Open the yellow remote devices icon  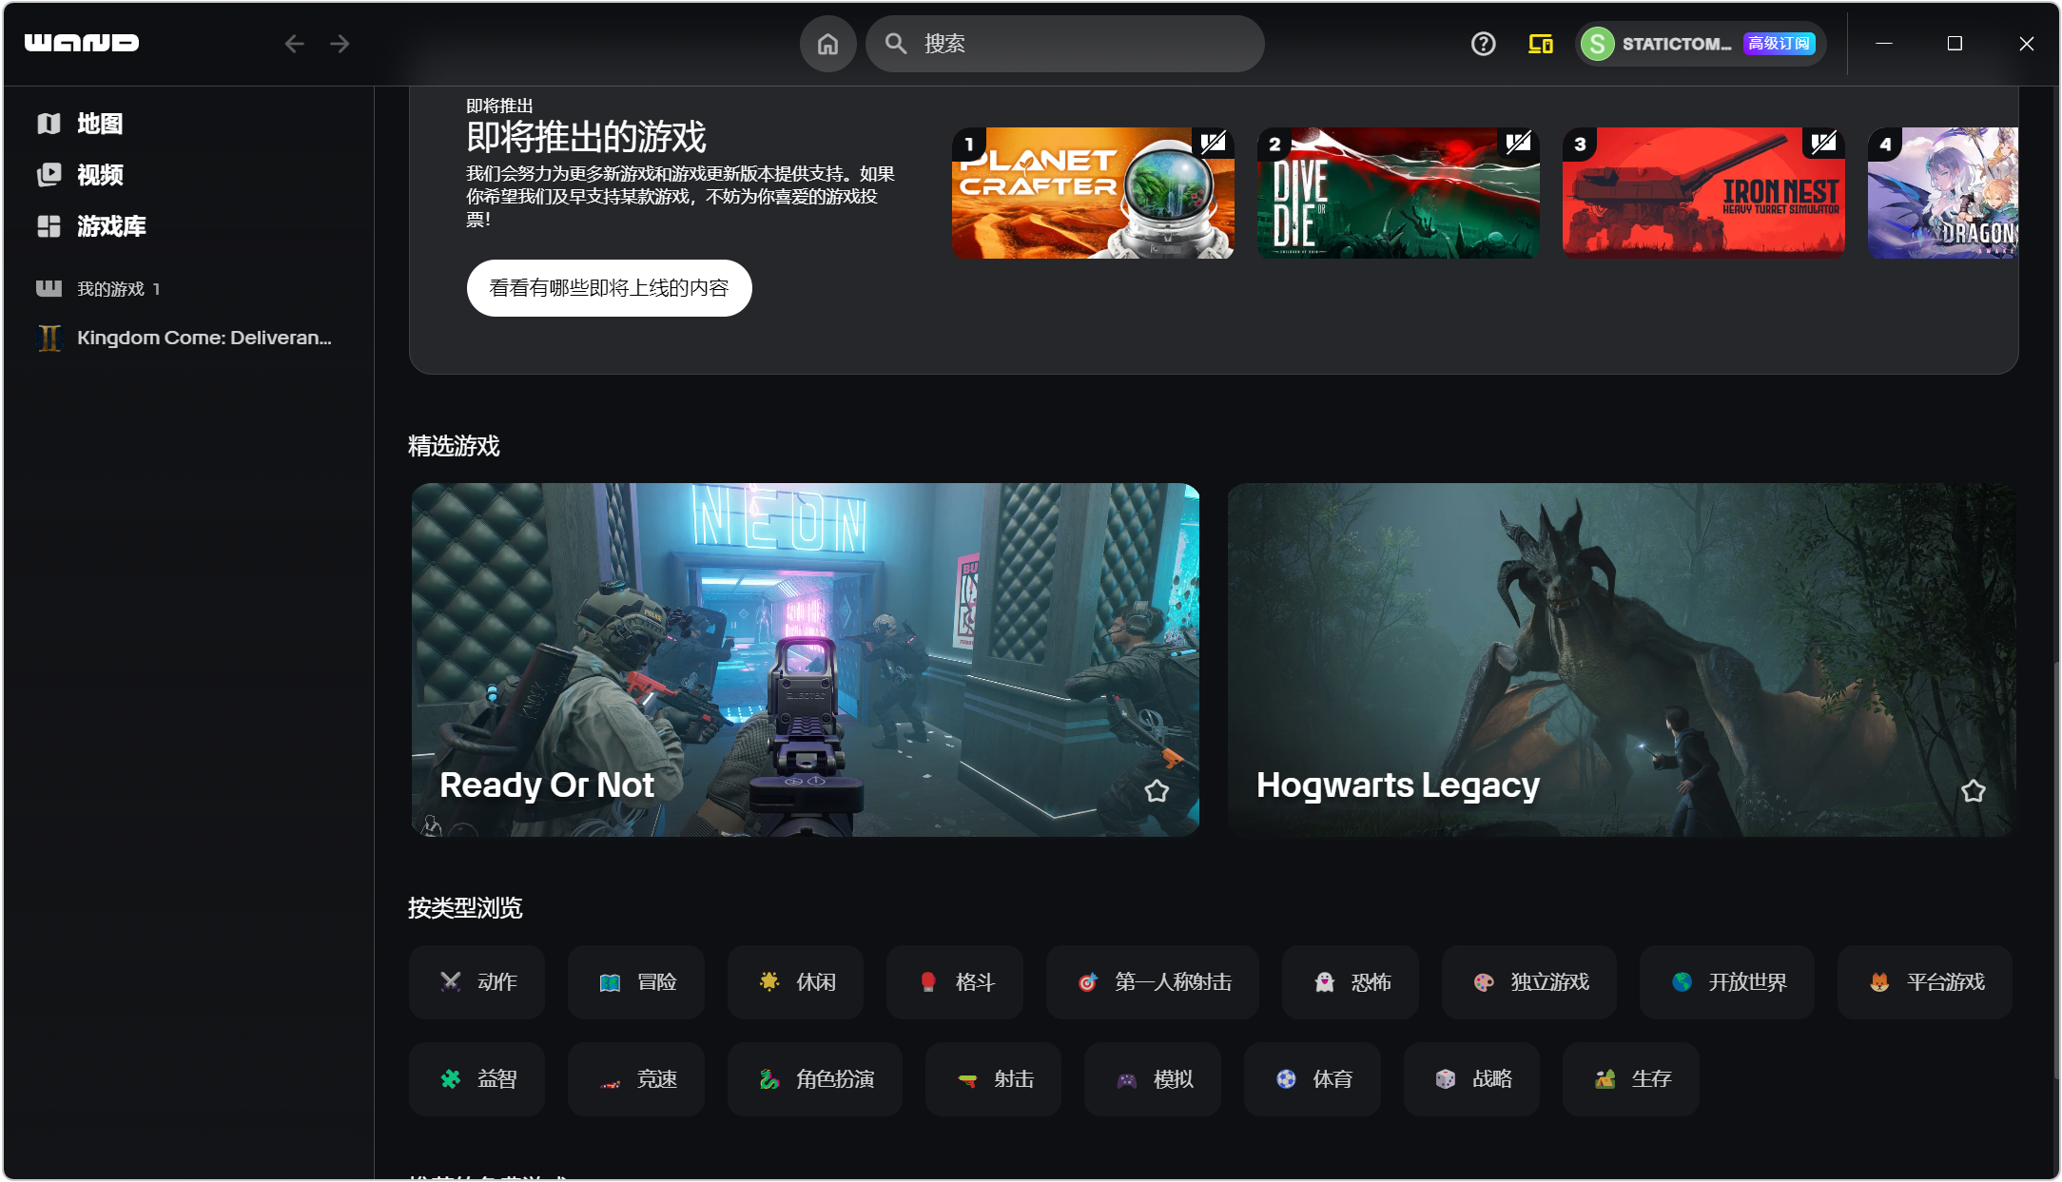point(1541,44)
